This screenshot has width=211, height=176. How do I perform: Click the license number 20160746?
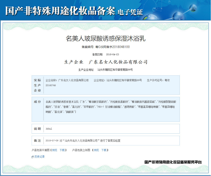click(x=51, y=85)
